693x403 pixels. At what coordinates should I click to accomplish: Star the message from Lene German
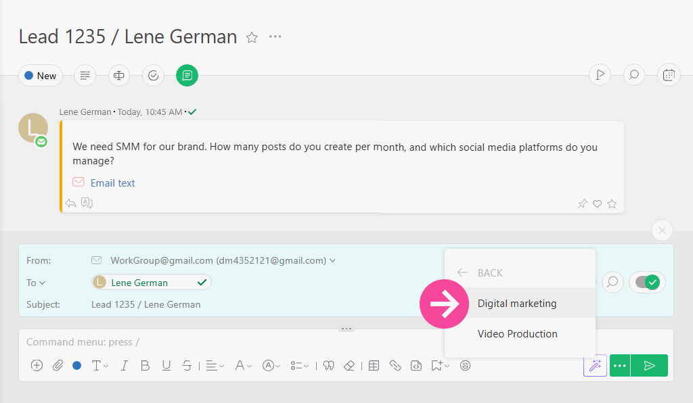(x=612, y=204)
